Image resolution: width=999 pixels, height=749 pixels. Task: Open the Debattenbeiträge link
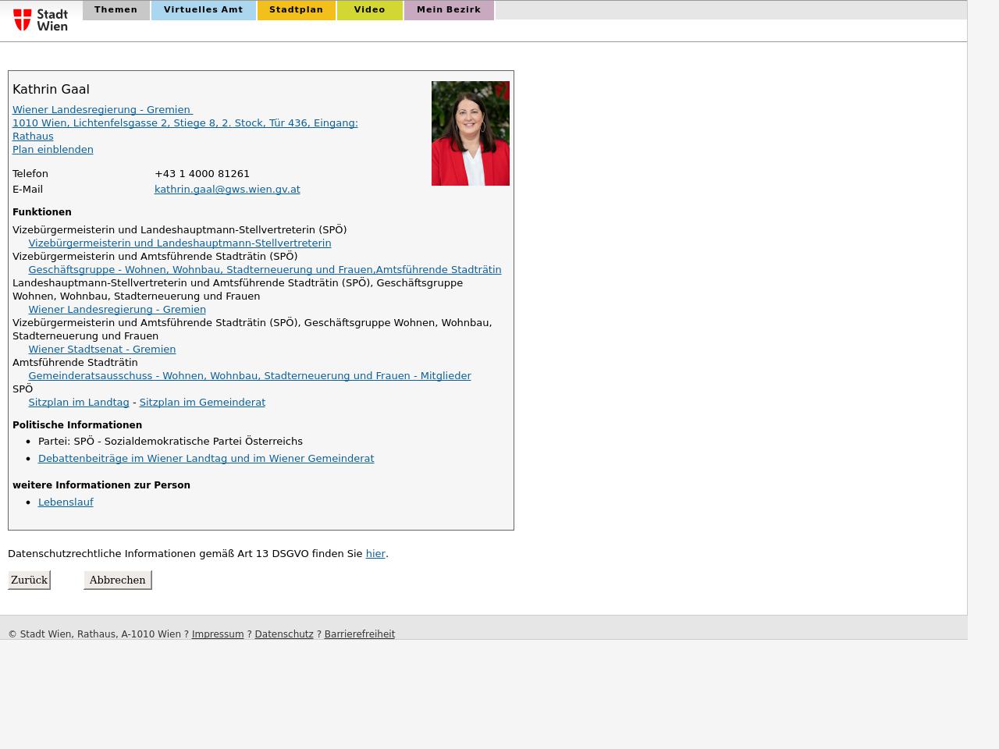pos(206,459)
